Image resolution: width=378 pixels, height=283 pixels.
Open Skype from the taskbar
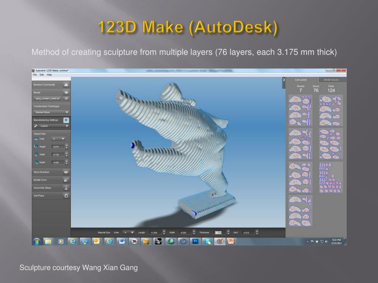point(207,241)
